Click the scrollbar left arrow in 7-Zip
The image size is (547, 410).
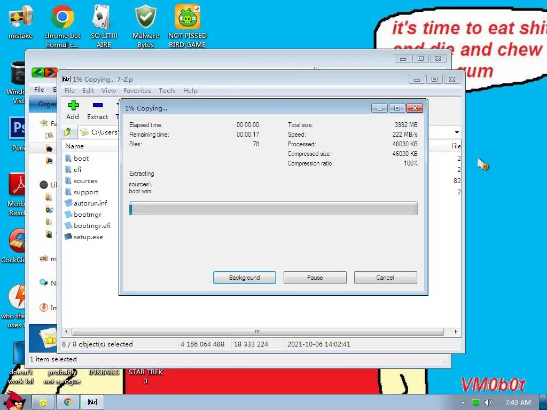pyautogui.click(x=66, y=332)
